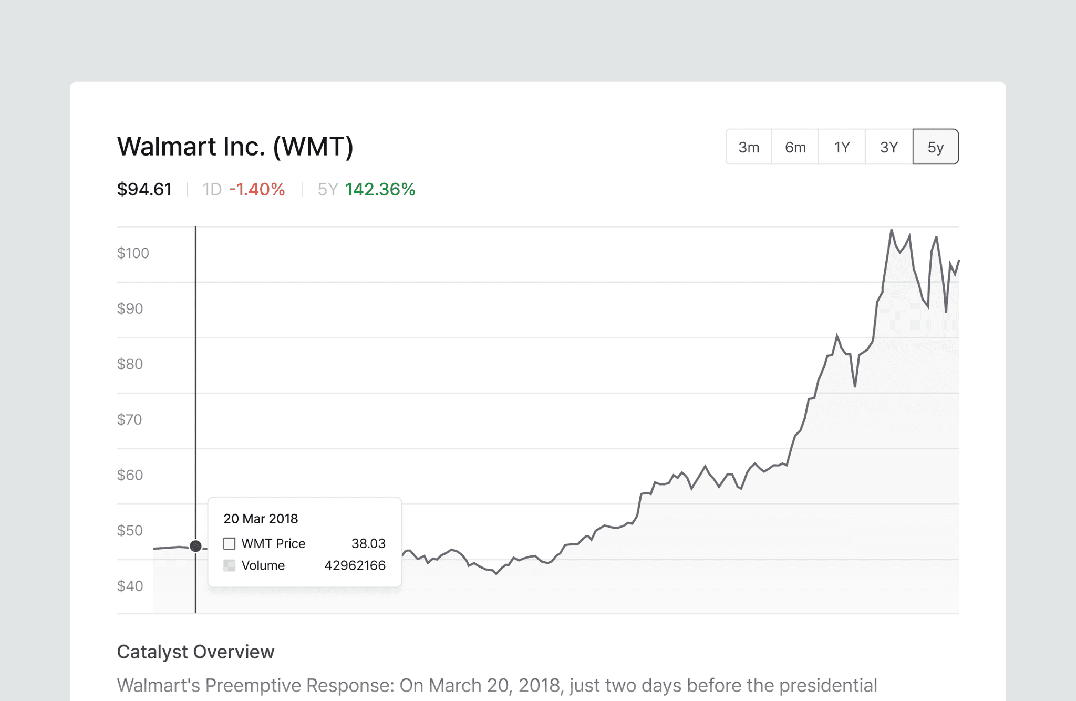The width and height of the screenshot is (1076, 701).
Task: Click the Catalyst Overview heading
Action: point(195,652)
